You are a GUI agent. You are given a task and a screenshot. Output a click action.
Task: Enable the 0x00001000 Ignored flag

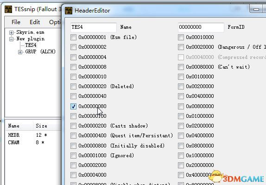[x=74, y=155]
